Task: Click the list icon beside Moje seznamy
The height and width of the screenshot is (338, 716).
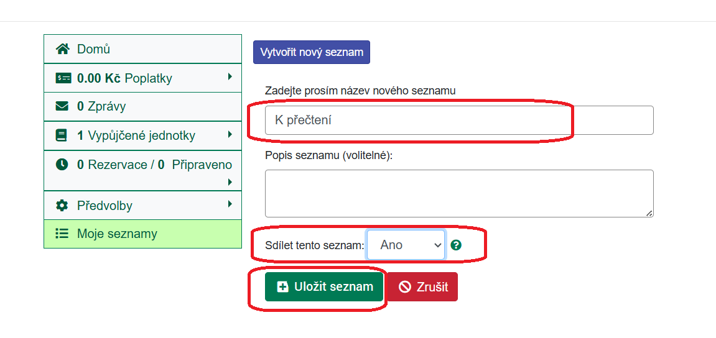Action: 62,234
